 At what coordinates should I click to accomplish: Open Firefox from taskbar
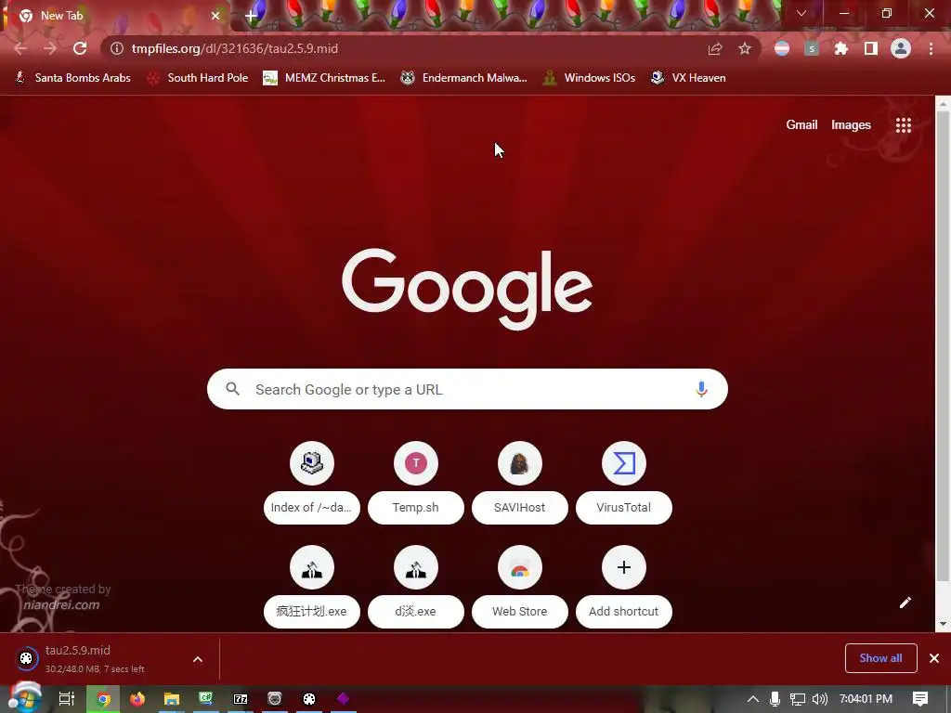tap(137, 699)
